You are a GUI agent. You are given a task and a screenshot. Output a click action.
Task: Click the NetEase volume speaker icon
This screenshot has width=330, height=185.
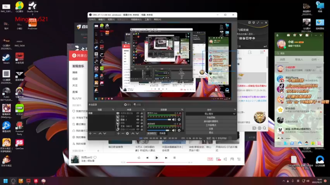click(225, 159)
